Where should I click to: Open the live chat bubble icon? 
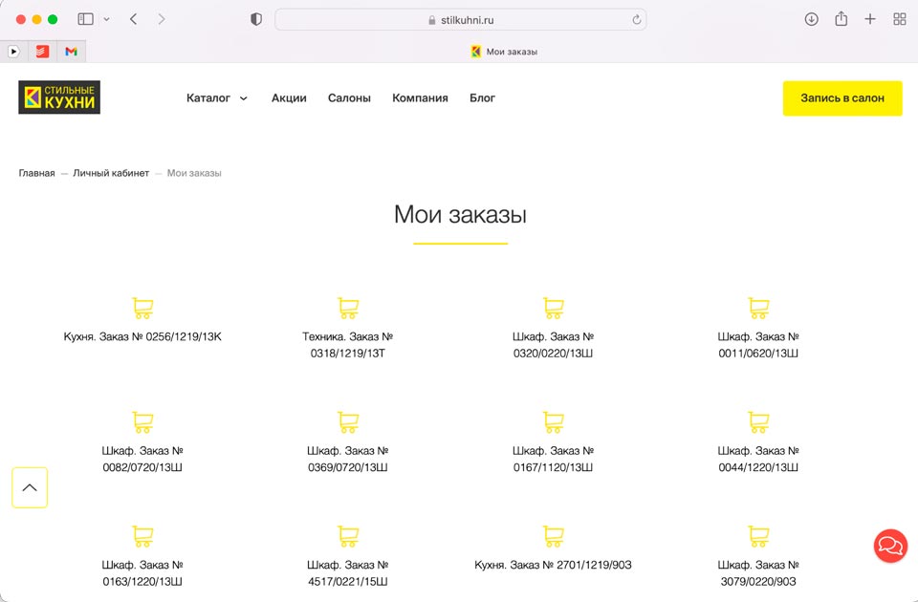click(x=890, y=546)
